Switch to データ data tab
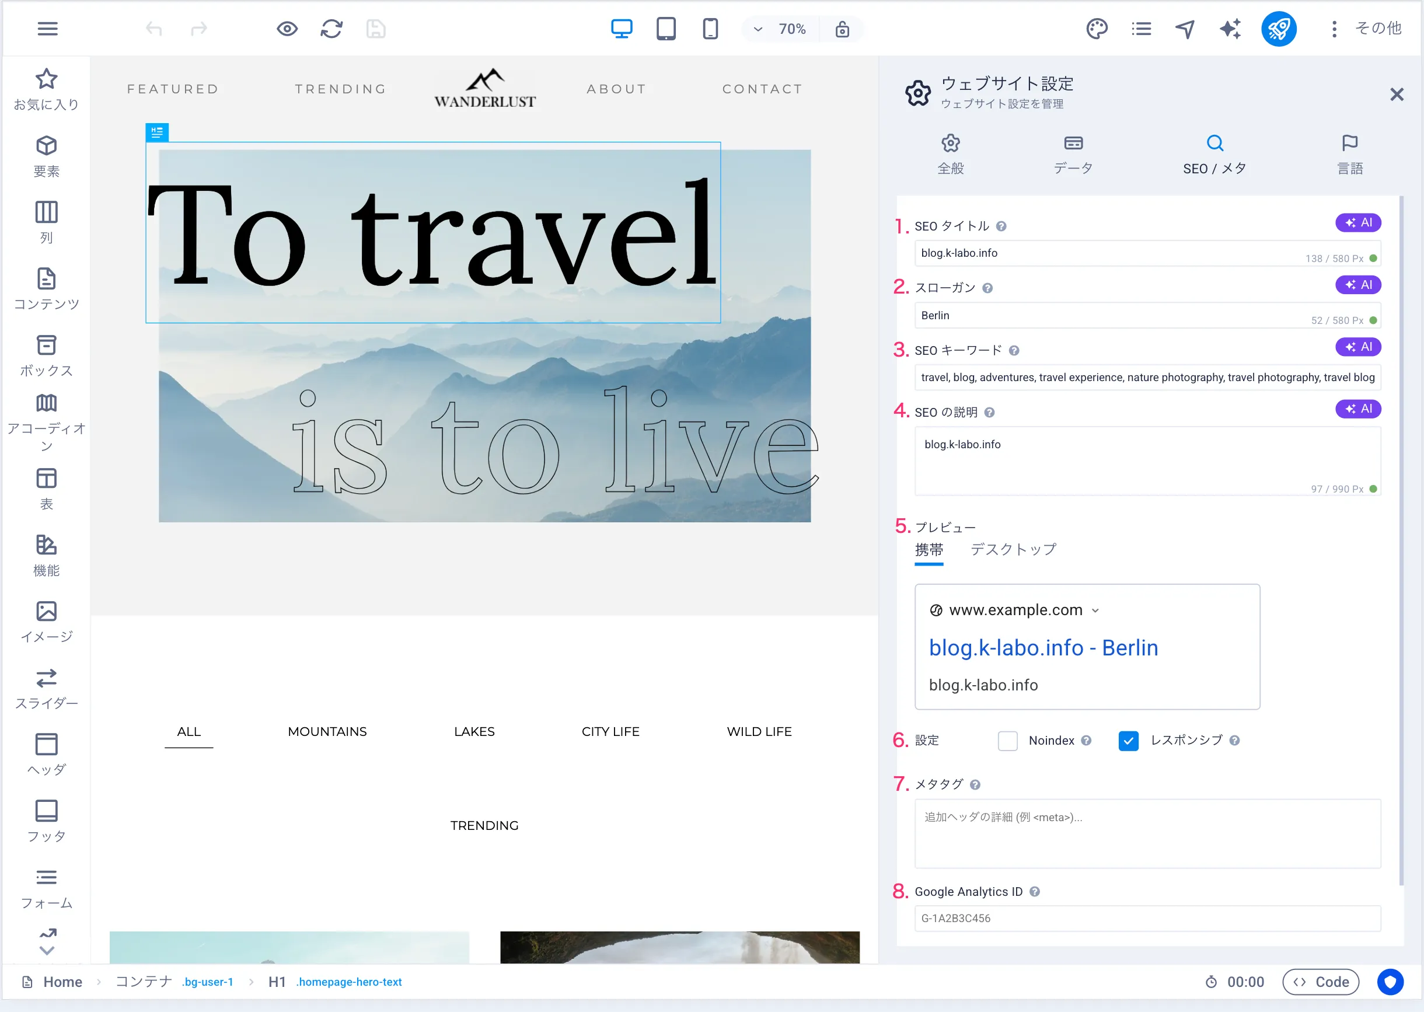This screenshot has height=1012, width=1424. [x=1073, y=155]
